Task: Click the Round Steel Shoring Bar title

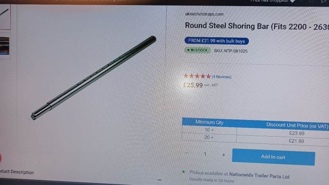Action: [x=257, y=26]
